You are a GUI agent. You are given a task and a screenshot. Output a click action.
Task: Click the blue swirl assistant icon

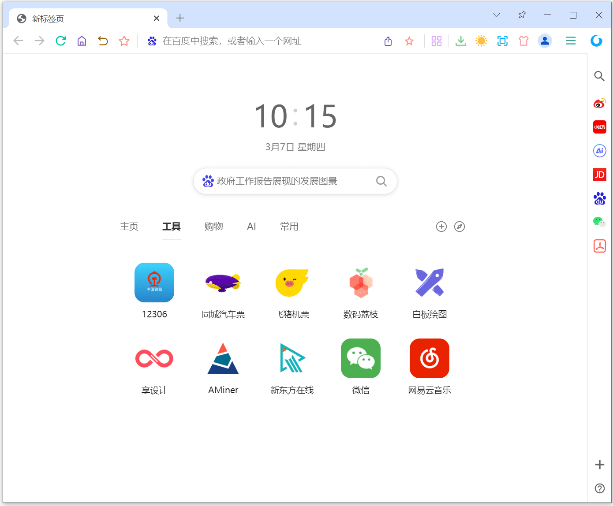596,41
